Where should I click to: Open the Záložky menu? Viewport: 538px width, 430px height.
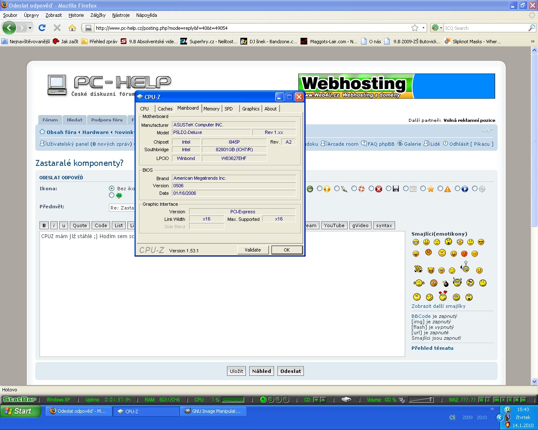point(98,15)
